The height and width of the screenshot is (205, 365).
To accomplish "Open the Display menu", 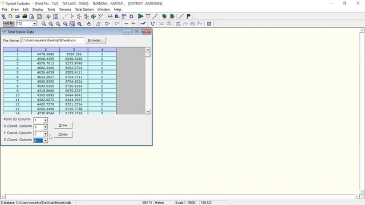I will click(x=38, y=10).
